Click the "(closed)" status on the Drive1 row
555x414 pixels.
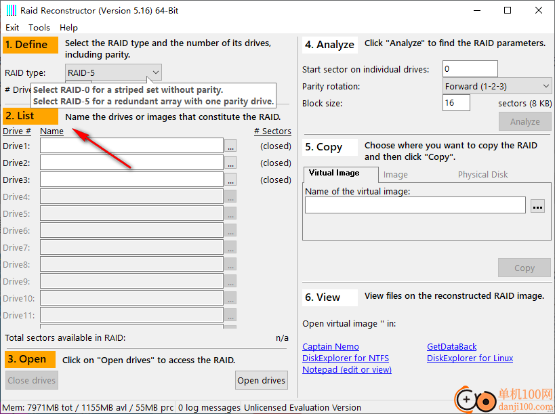click(276, 146)
